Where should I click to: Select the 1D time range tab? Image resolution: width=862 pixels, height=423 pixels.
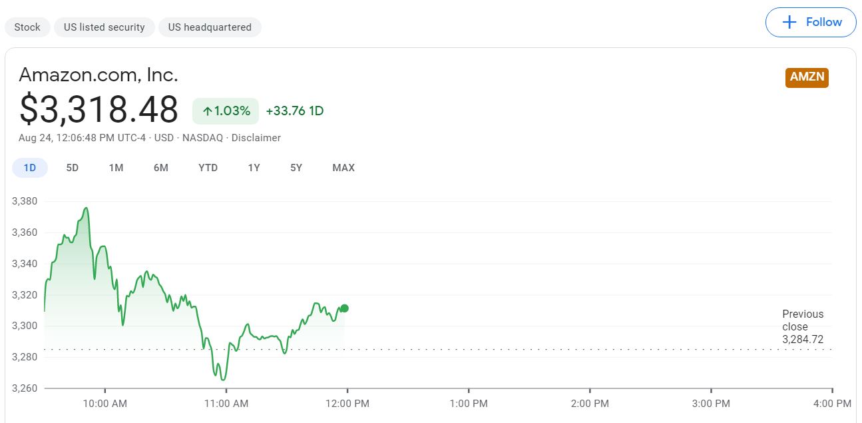(x=29, y=168)
